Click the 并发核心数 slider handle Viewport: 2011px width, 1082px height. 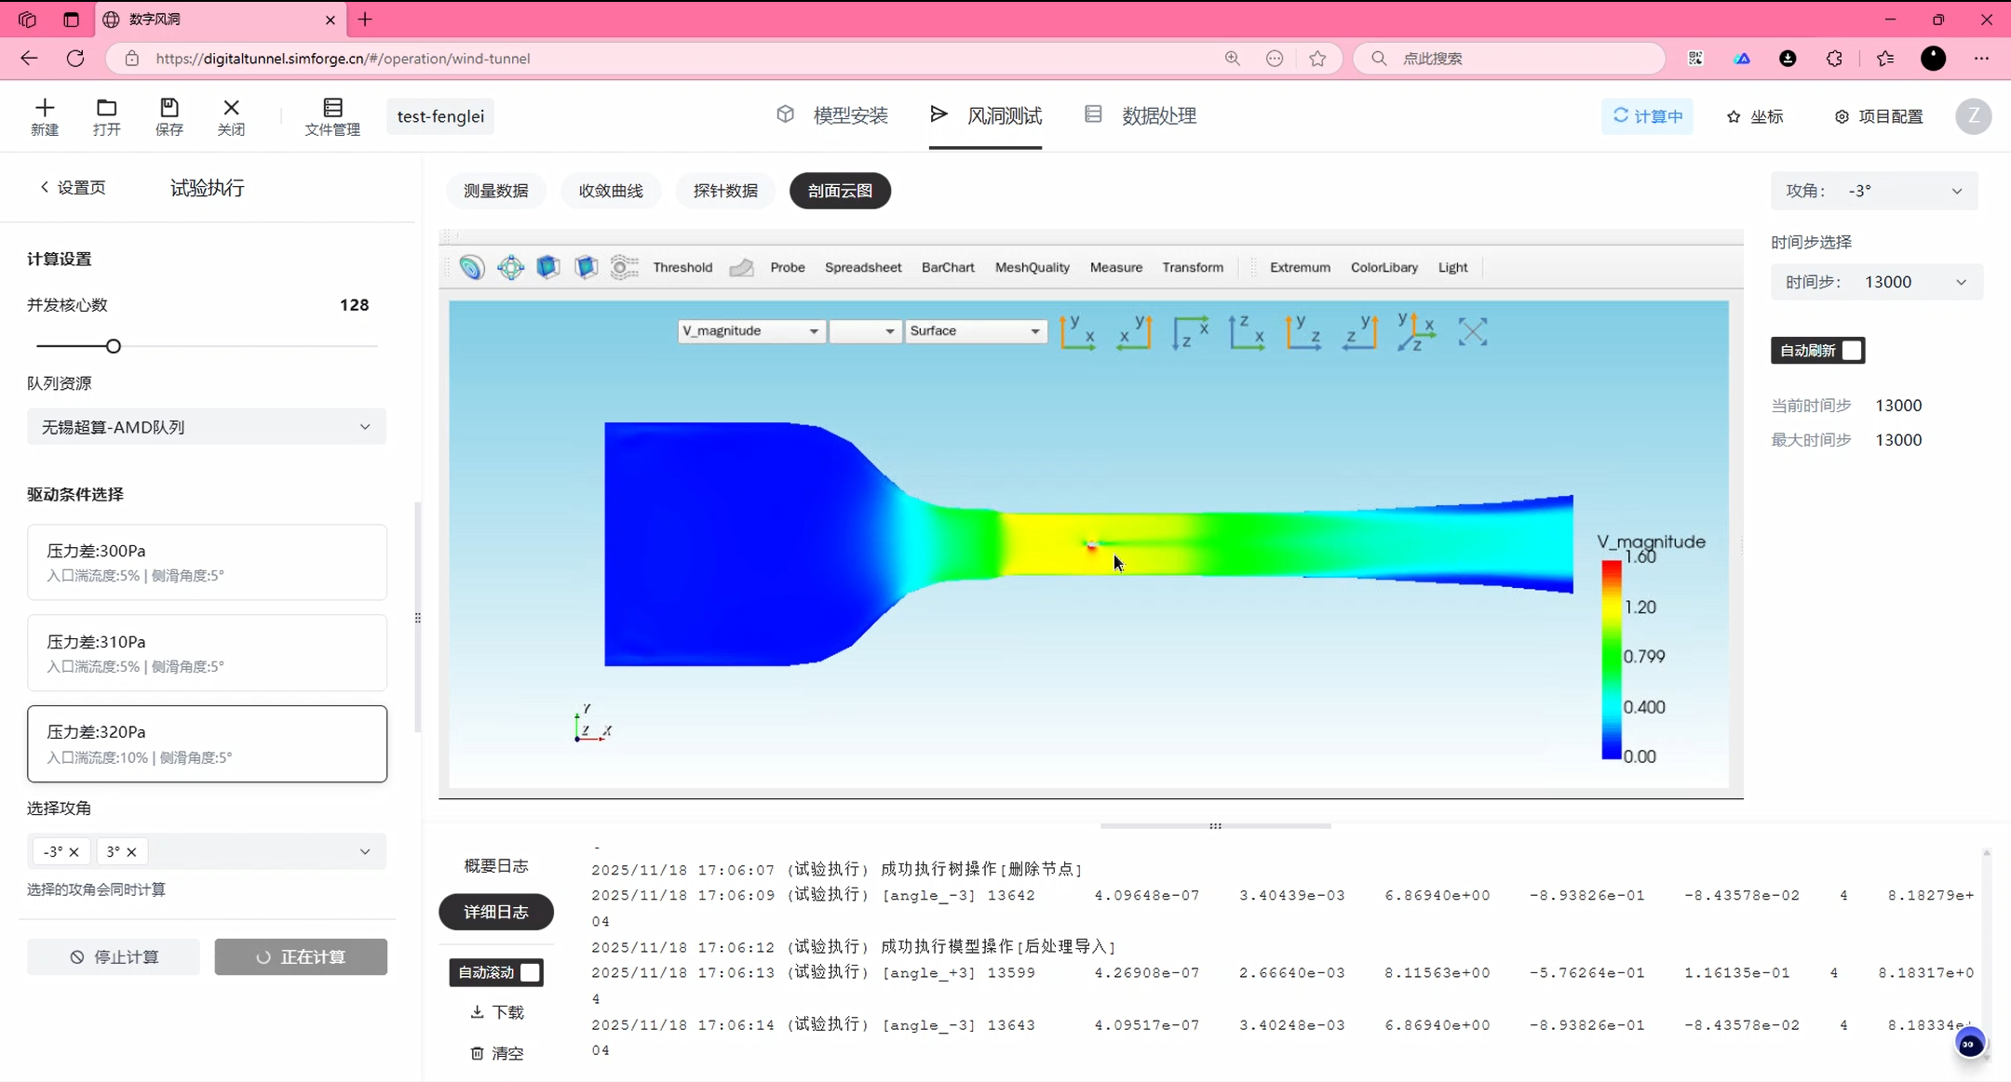114,346
